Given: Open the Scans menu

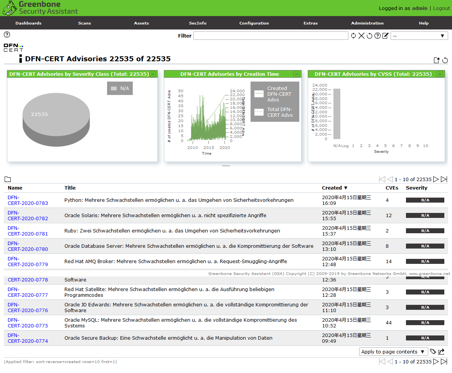Looking at the screenshot, I should click(x=84, y=23).
